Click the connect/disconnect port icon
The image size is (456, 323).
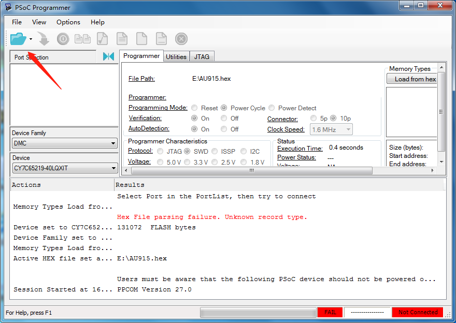coord(108,56)
